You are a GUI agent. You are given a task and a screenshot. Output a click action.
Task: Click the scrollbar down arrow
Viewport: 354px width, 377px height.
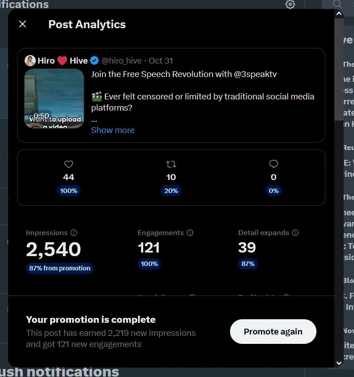pyautogui.click(x=339, y=363)
